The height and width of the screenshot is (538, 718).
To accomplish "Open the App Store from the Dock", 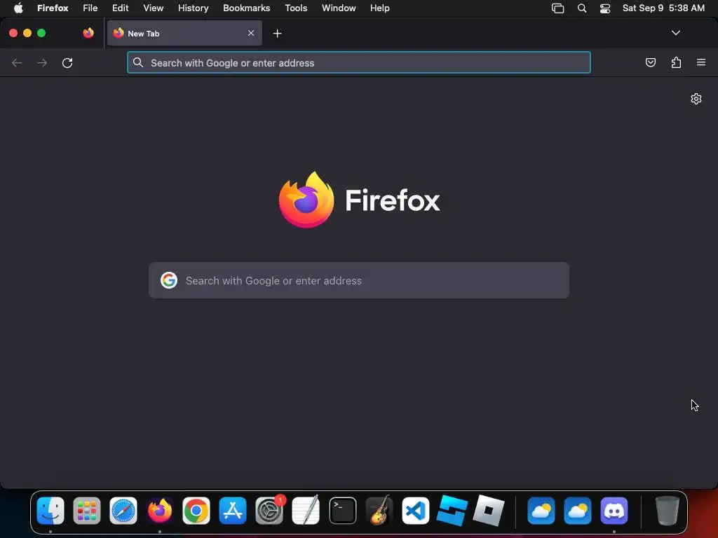I will point(233,511).
